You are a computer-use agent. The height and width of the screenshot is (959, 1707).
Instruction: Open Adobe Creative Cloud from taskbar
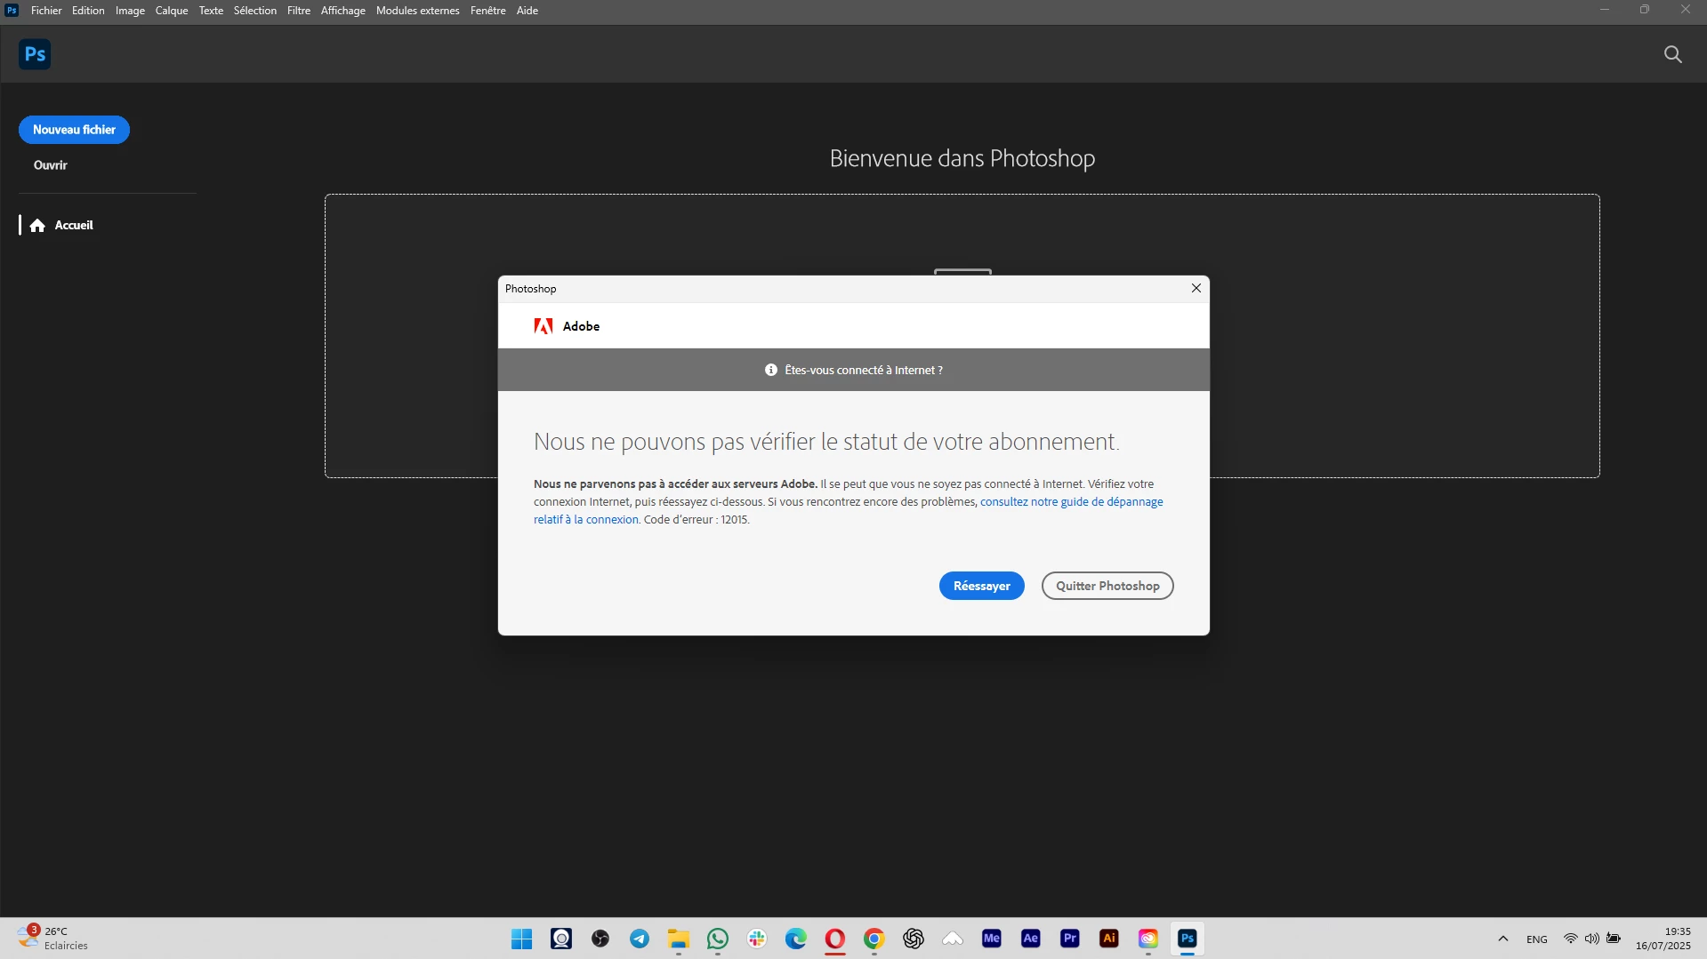pyautogui.click(x=1148, y=939)
